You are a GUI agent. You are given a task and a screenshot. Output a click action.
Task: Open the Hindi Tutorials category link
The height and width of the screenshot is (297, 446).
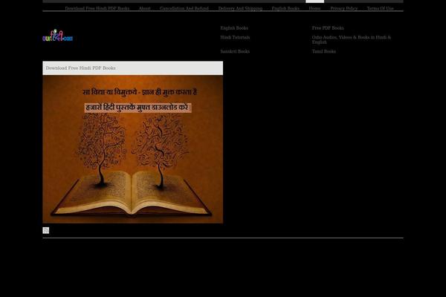[235, 37]
